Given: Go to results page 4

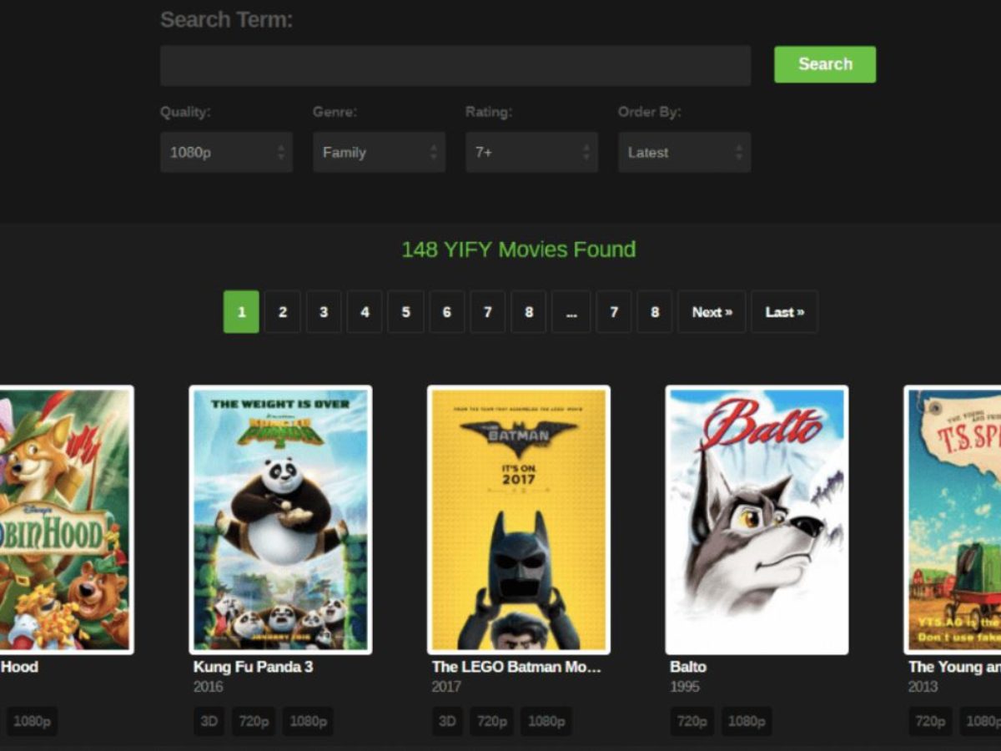Looking at the screenshot, I should [x=365, y=311].
